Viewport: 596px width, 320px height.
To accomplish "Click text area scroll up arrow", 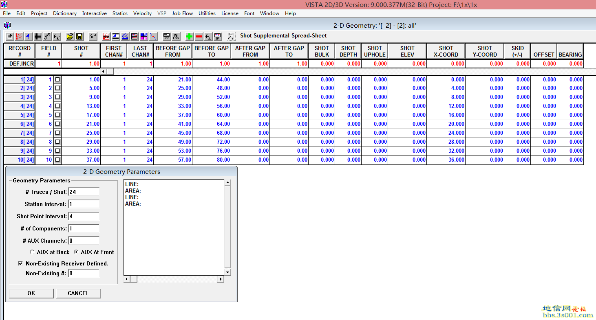I will click(x=228, y=183).
